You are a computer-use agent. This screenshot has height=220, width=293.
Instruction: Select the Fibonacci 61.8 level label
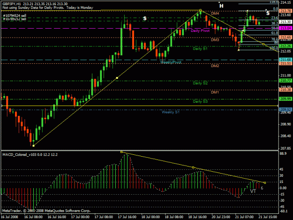(275, 33)
